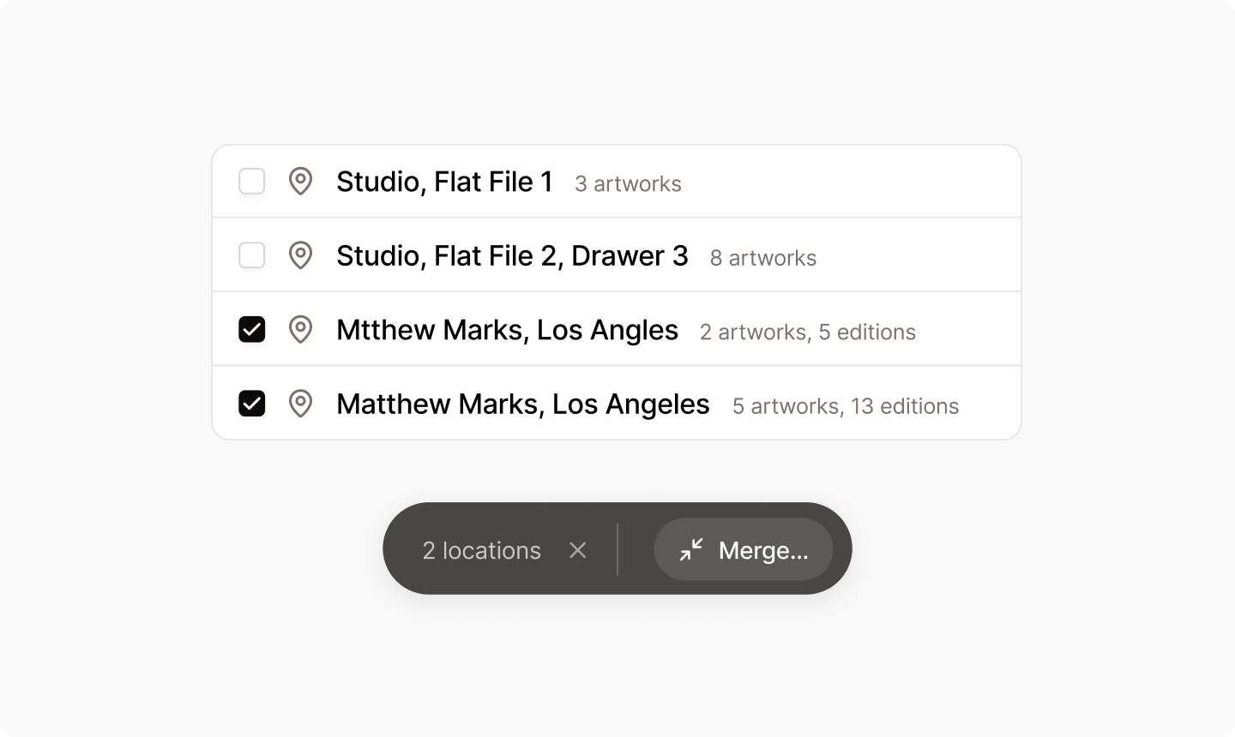
Task: Dismiss the selection with the X next to 2 locations
Action: (577, 550)
